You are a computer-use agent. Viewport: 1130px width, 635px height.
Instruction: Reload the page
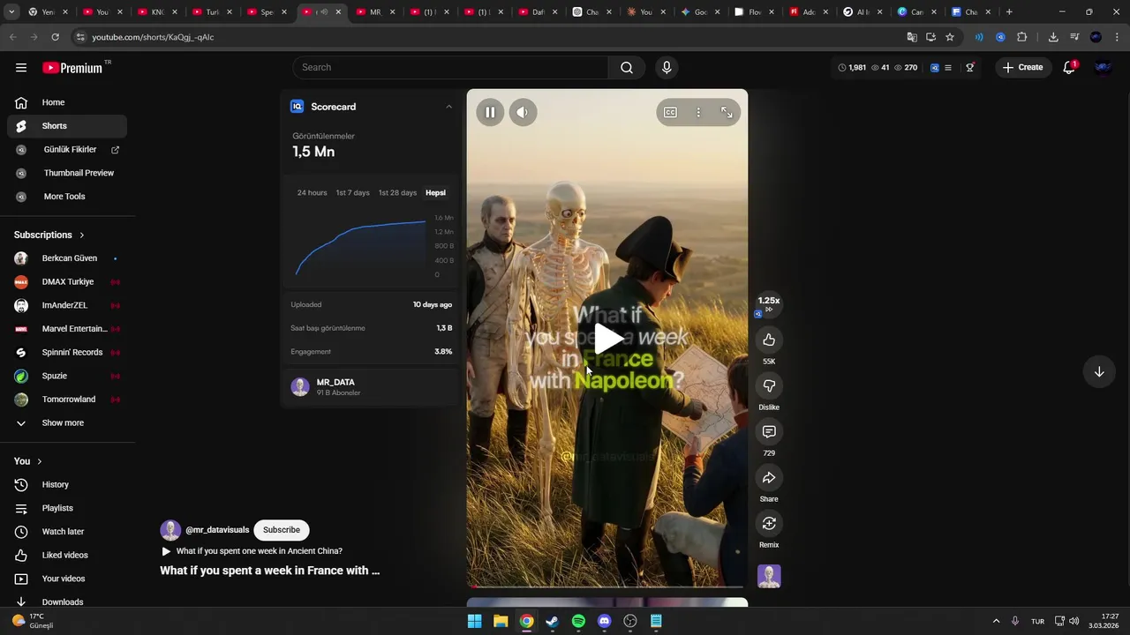click(x=55, y=37)
